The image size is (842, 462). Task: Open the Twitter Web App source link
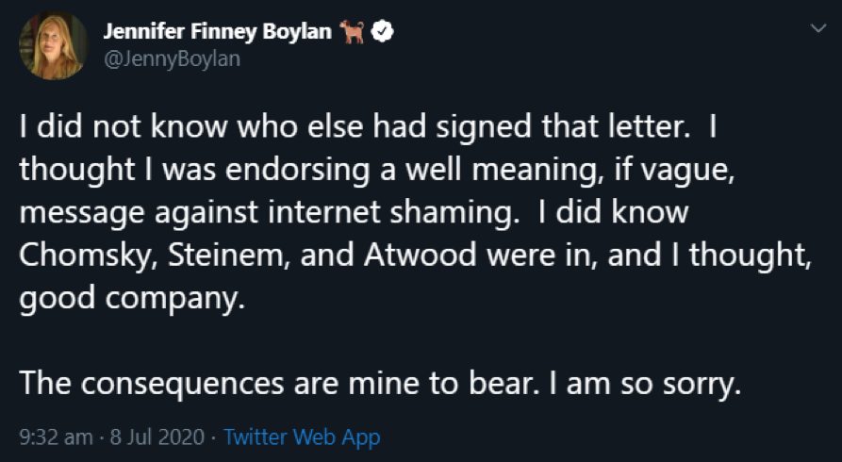(x=302, y=437)
